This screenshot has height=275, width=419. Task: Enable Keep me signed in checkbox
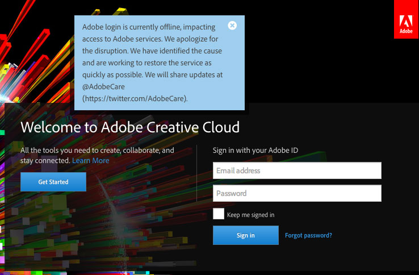click(219, 214)
